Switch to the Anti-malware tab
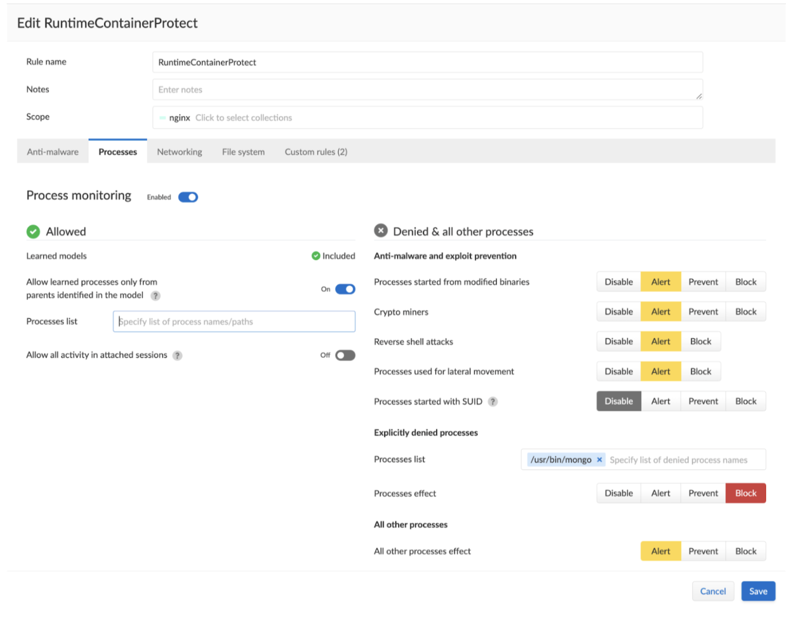Screen dimensions: 786x622 coord(53,152)
